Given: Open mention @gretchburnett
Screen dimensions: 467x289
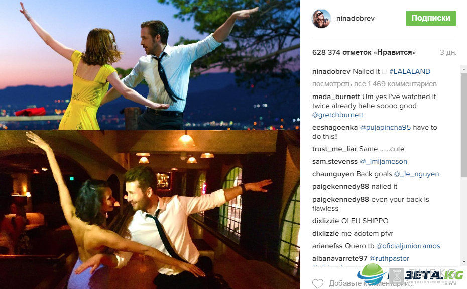Looking at the screenshot, I should (337, 115).
